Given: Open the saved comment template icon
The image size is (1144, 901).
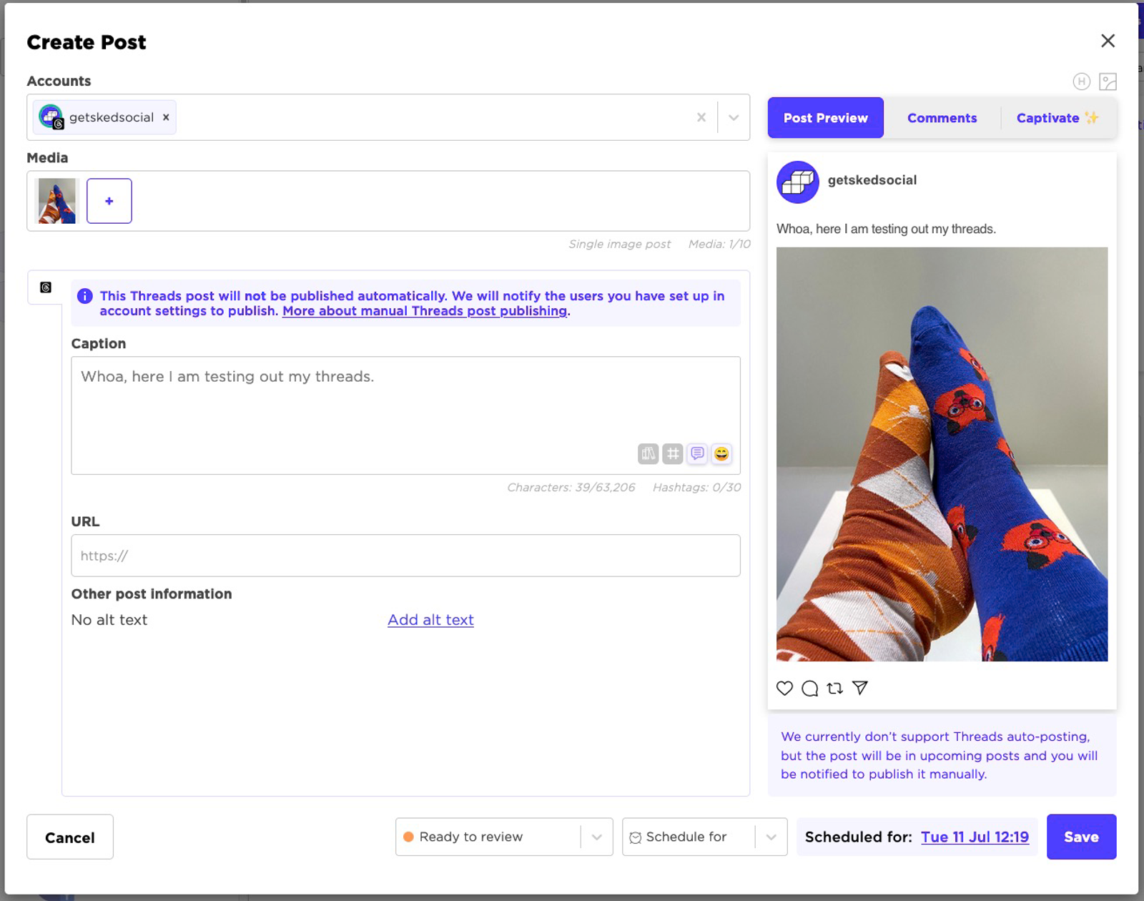Looking at the screenshot, I should pos(697,453).
